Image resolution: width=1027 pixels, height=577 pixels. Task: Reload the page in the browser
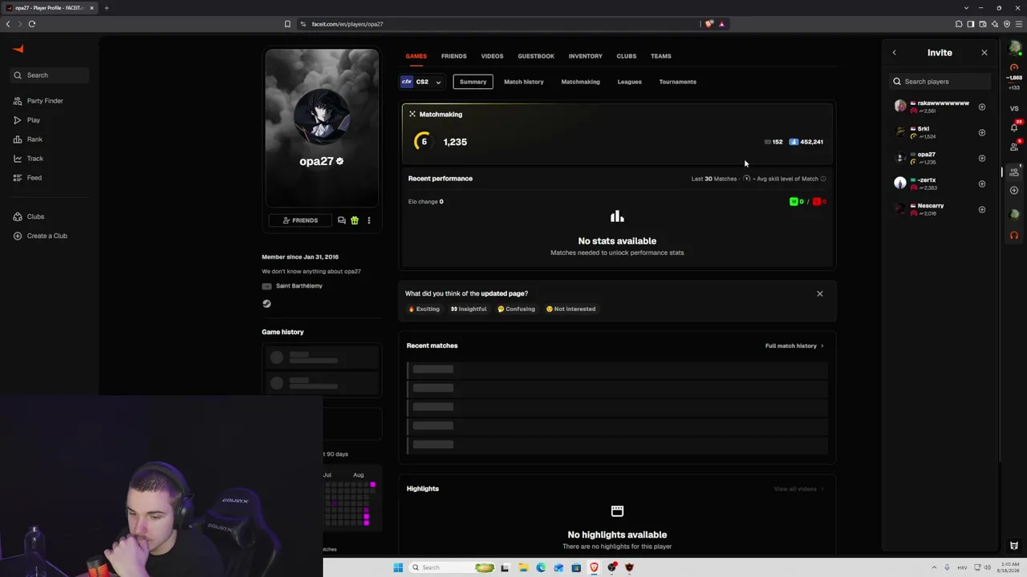(x=32, y=24)
